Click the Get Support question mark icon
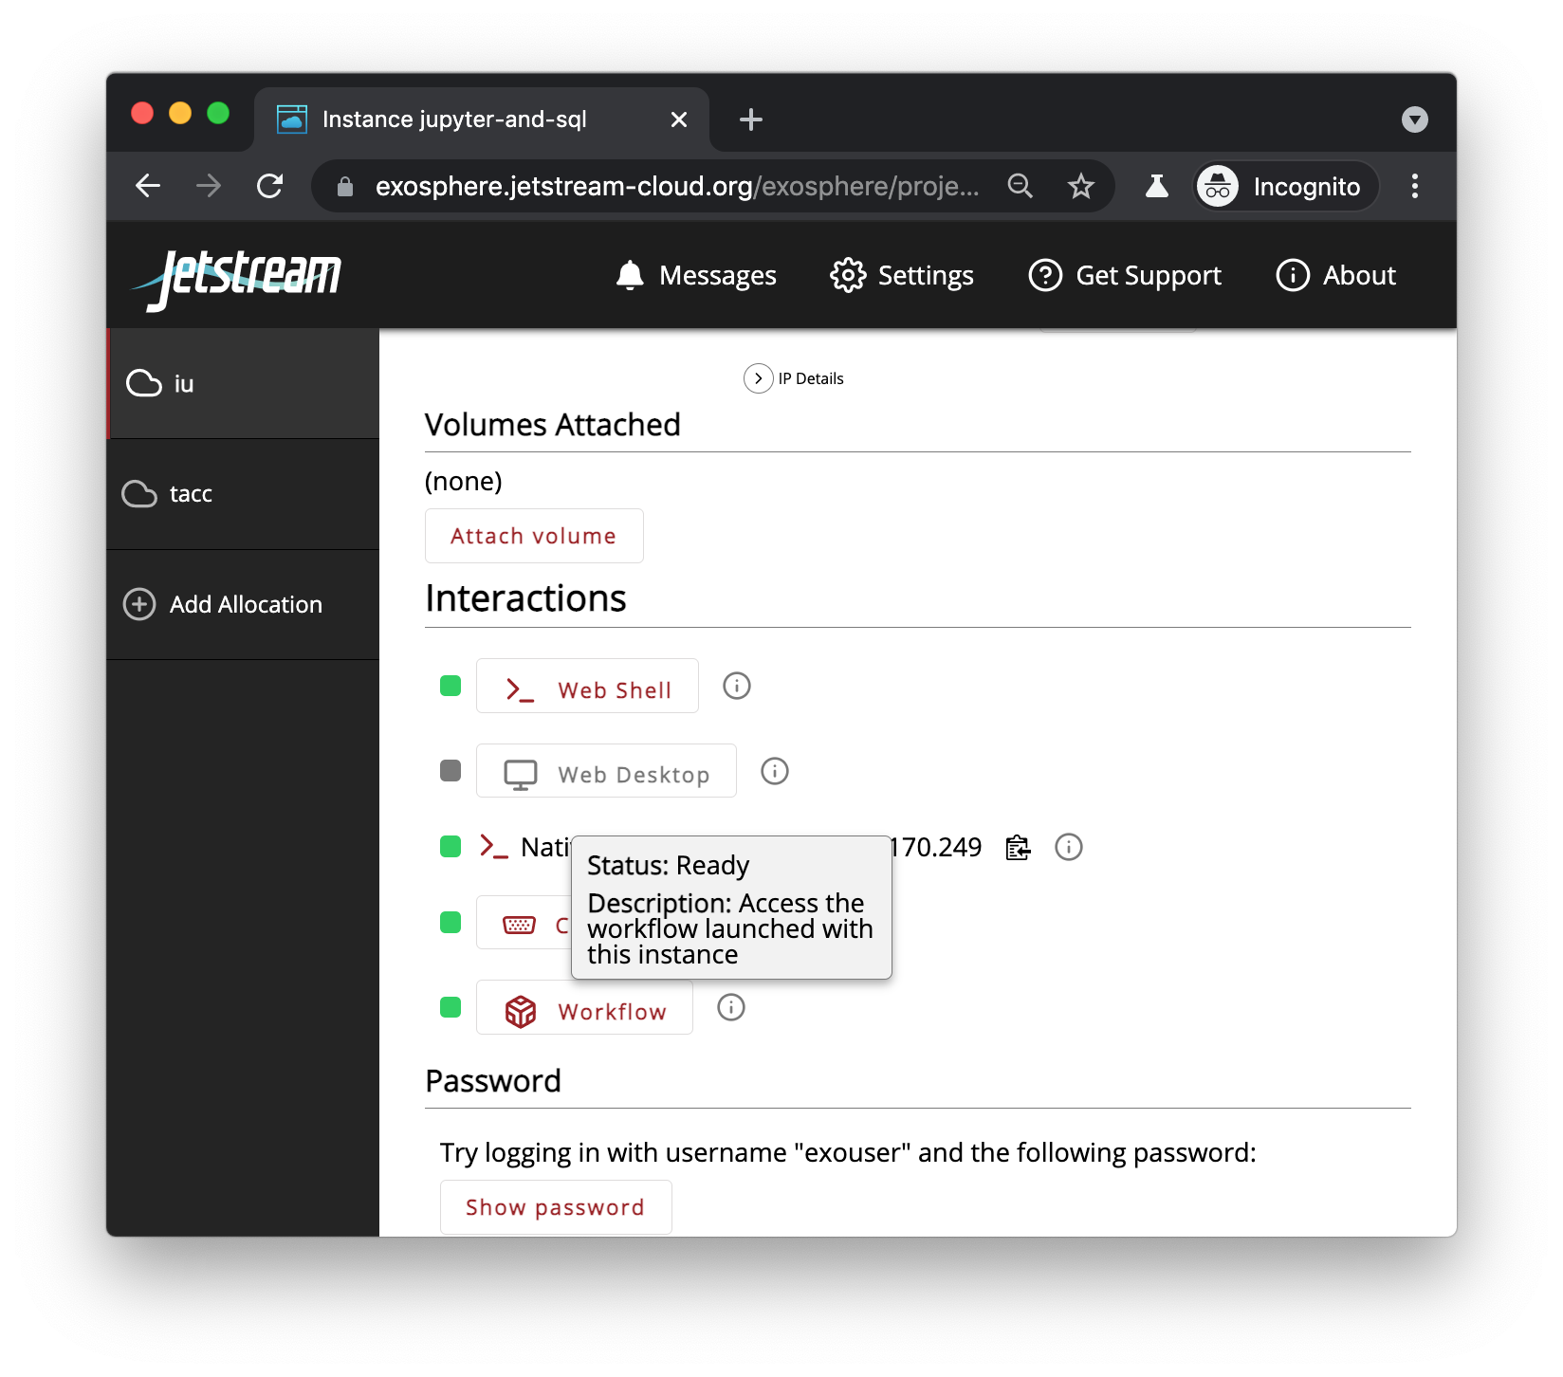Image resolution: width=1563 pixels, height=1377 pixels. tap(1045, 275)
